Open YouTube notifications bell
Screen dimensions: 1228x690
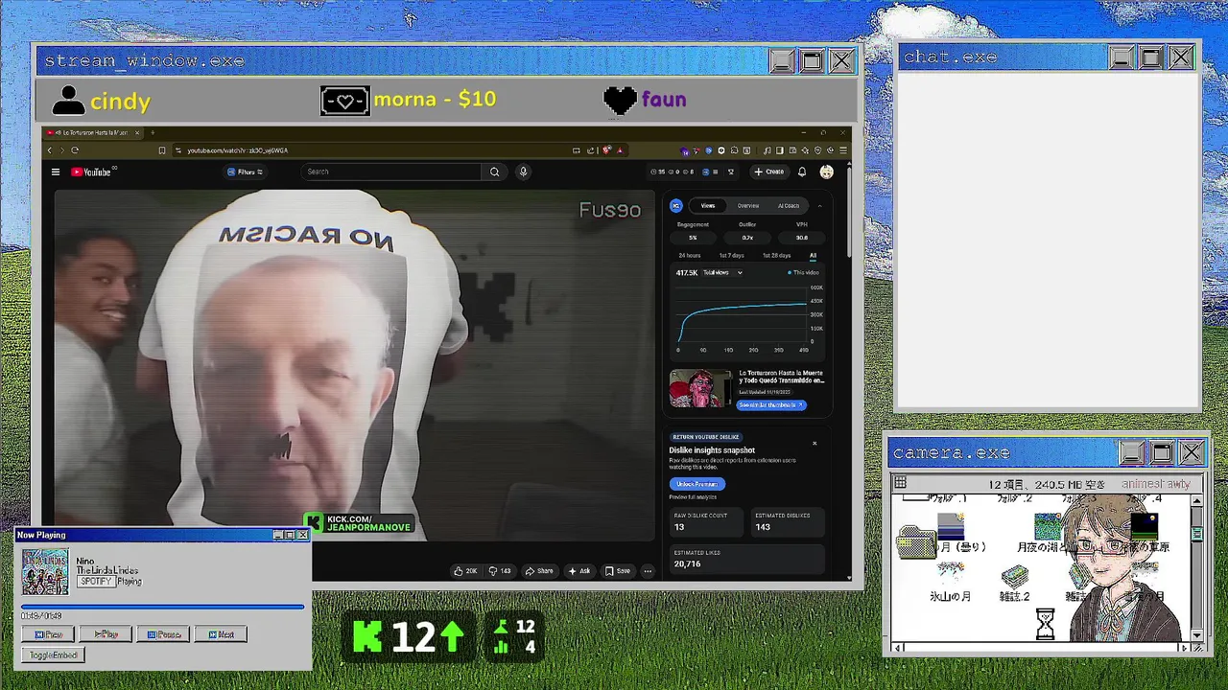(x=802, y=172)
